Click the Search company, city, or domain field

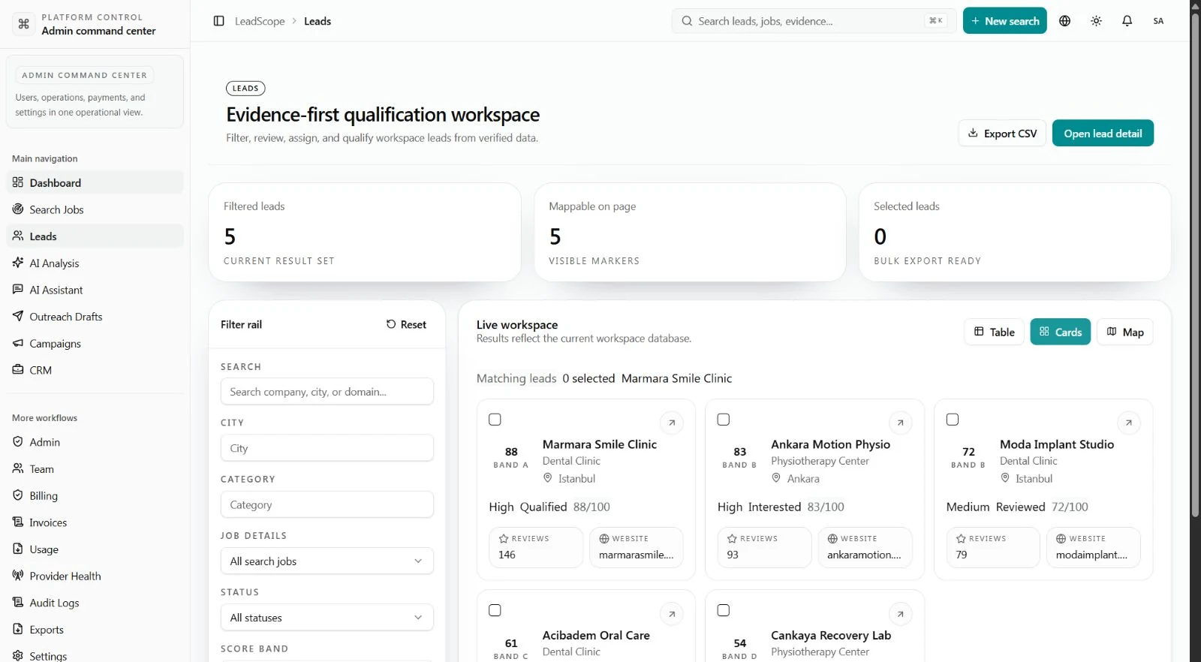click(327, 392)
